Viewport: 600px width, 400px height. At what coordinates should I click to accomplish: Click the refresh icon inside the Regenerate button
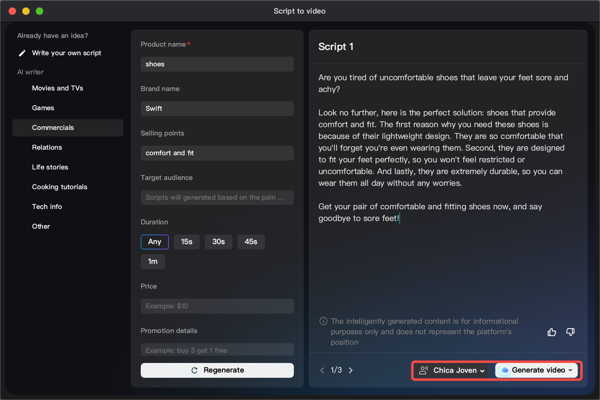click(194, 370)
